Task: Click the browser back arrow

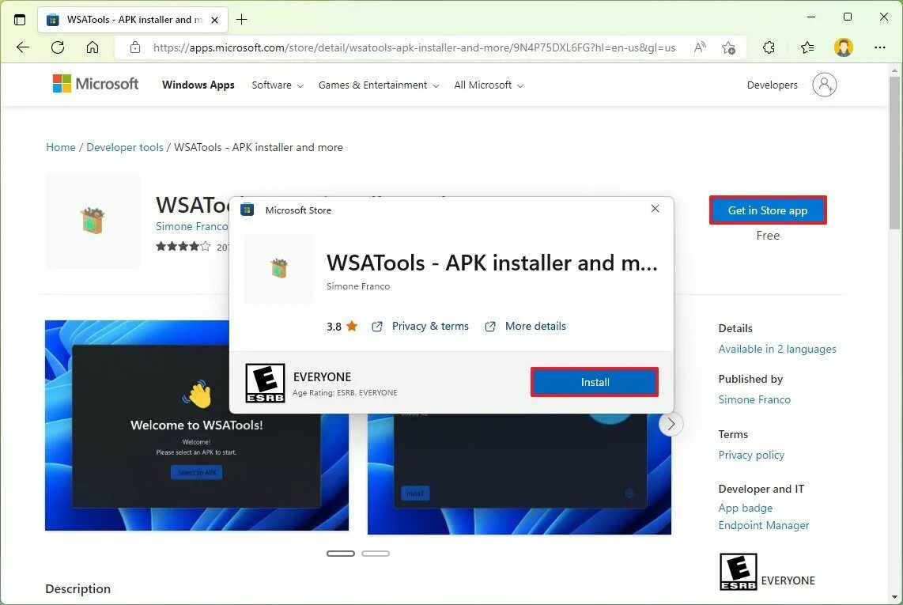Action: [x=22, y=47]
